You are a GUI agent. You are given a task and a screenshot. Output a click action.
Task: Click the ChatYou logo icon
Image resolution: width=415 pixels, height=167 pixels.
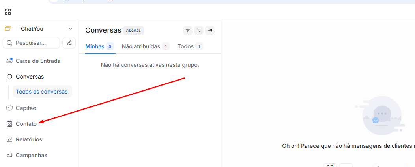8,29
